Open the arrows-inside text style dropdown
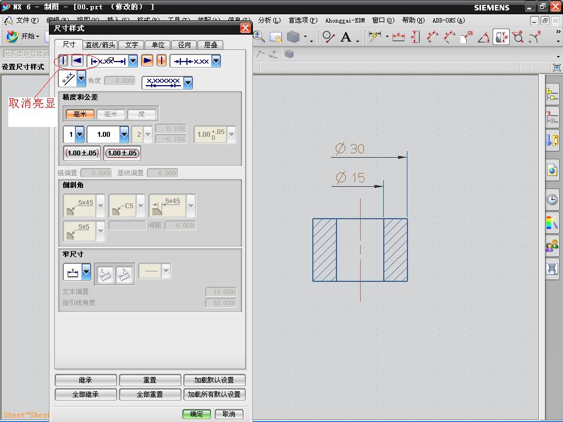 [216, 61]
